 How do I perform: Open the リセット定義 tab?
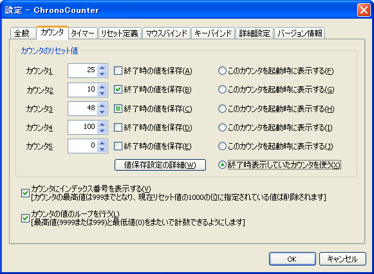[120, 34]
